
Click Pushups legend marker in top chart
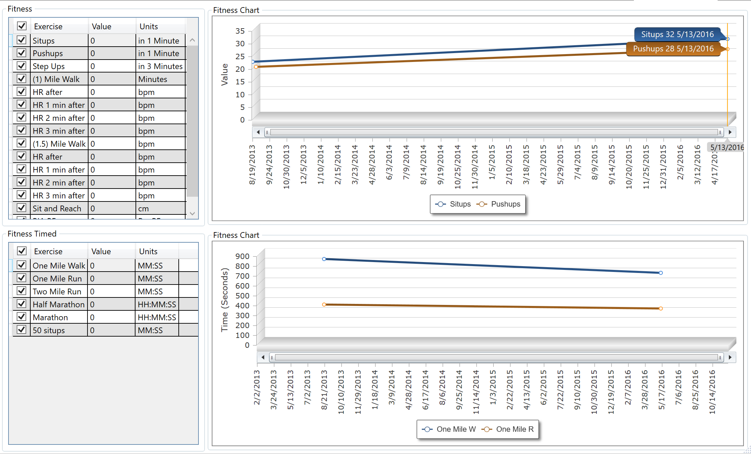pos(482,204)
